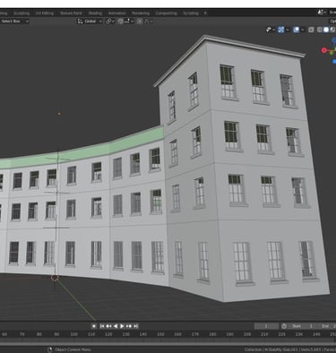Click the red X axis gizmo ball
Screen dimensions: 336x353
point(324,50)
